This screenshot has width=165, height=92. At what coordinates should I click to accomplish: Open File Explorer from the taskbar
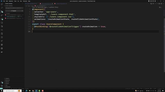(30, 91)
